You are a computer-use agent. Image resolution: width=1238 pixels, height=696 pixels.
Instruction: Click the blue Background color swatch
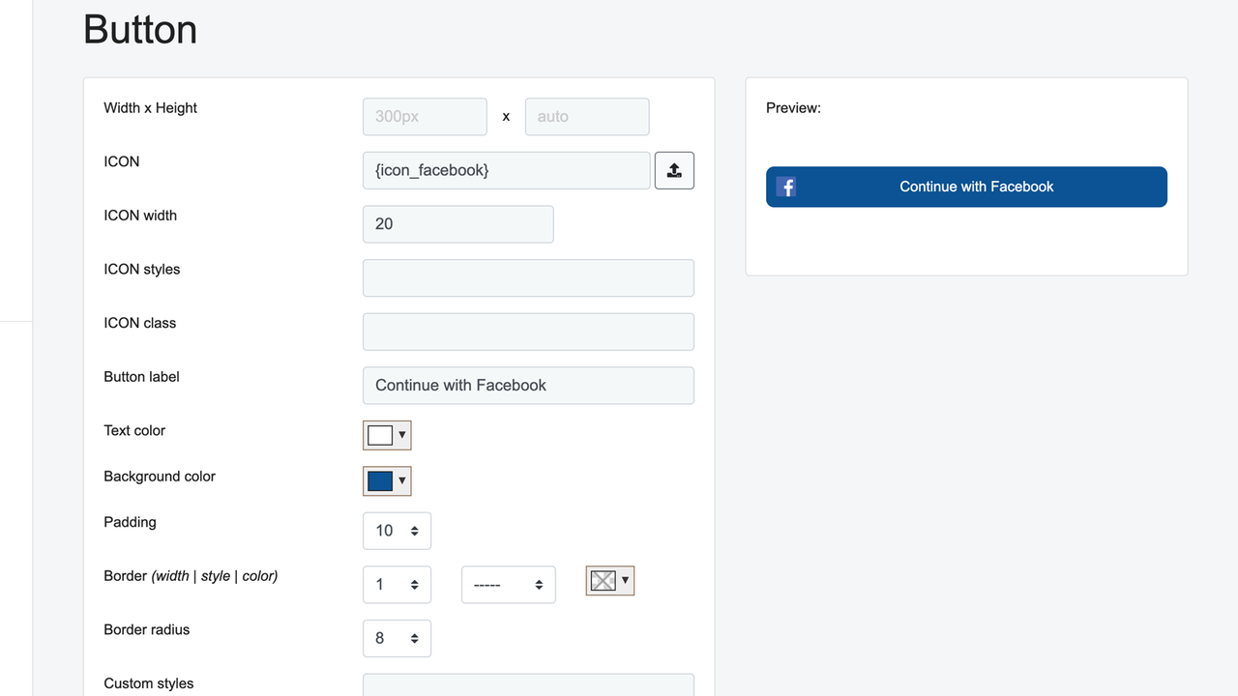[x=379, y=480]
